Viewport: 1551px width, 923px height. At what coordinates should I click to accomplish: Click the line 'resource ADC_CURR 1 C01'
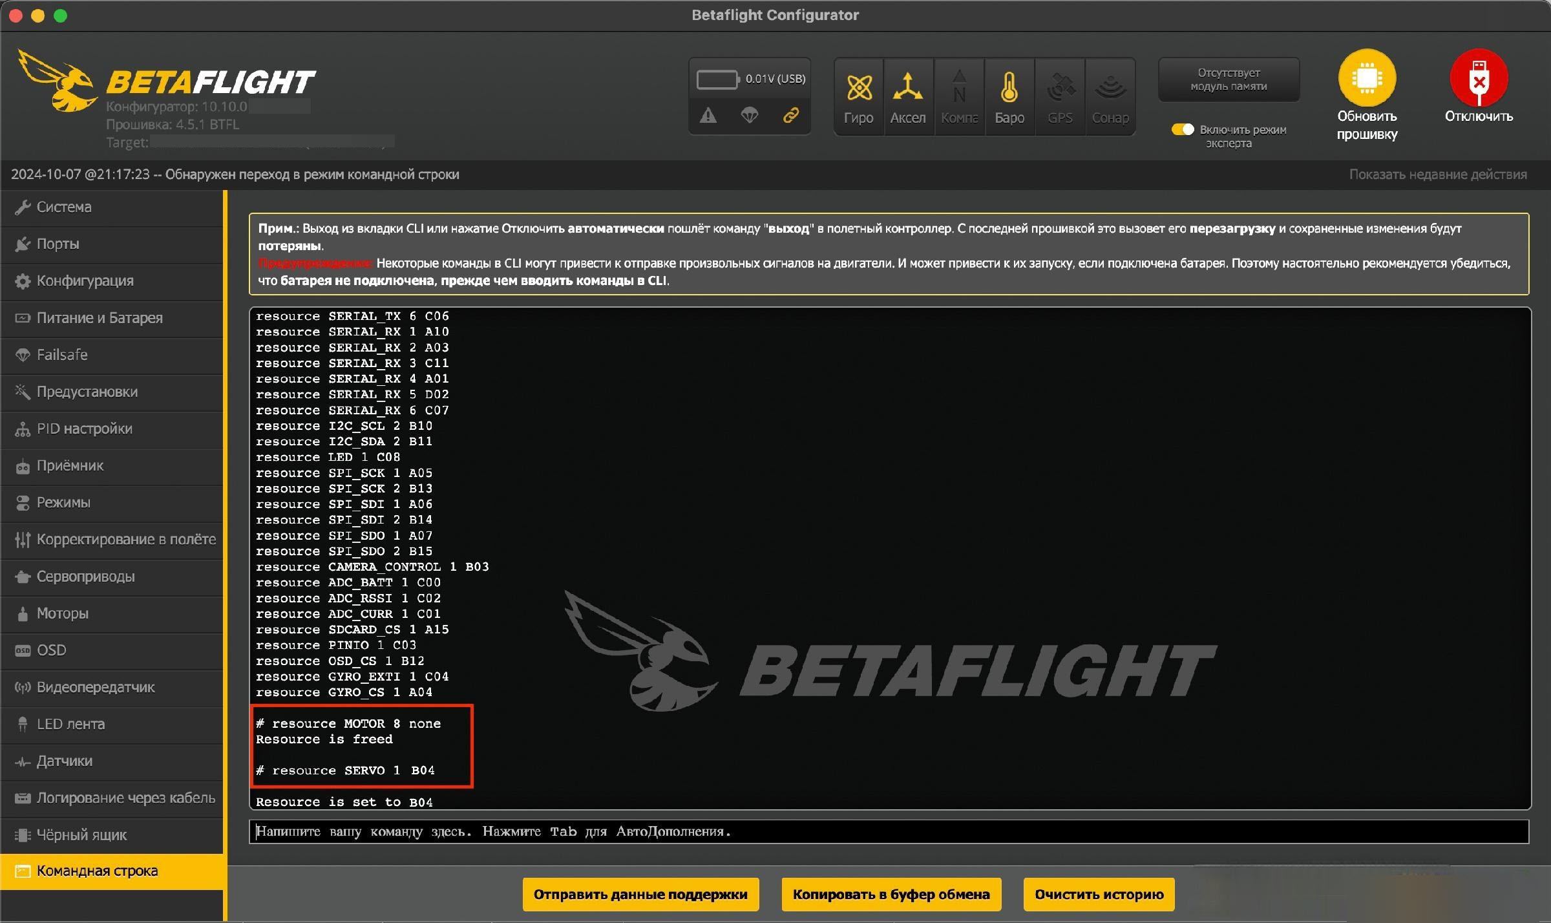[348, 614]
